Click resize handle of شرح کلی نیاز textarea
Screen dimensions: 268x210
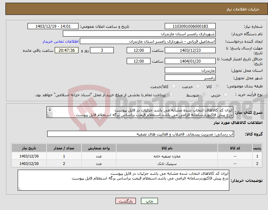tap(49, 116)
